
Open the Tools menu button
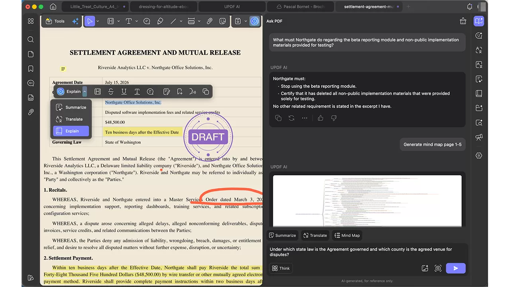(55, 21)
